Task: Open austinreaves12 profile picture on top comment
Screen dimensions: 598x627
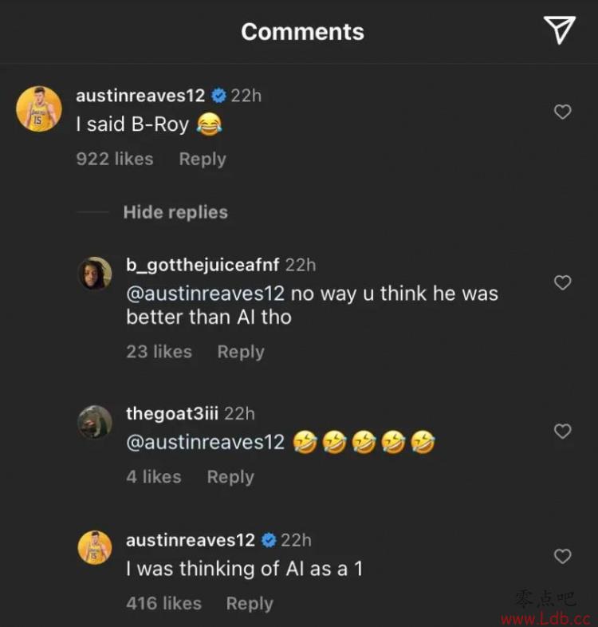Action: [x=39, y=108]
